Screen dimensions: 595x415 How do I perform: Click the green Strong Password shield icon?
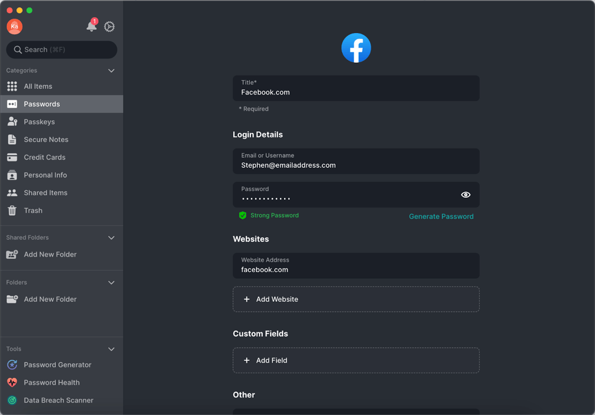[243, 215]
